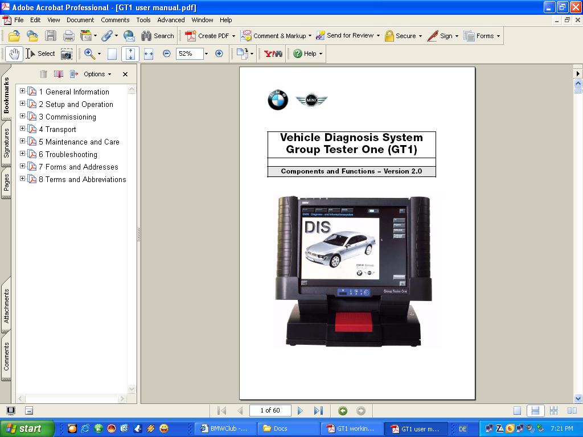Switch to BMWClub taskbar window
This screenshot has height=437, width=583.
point(225,428)
